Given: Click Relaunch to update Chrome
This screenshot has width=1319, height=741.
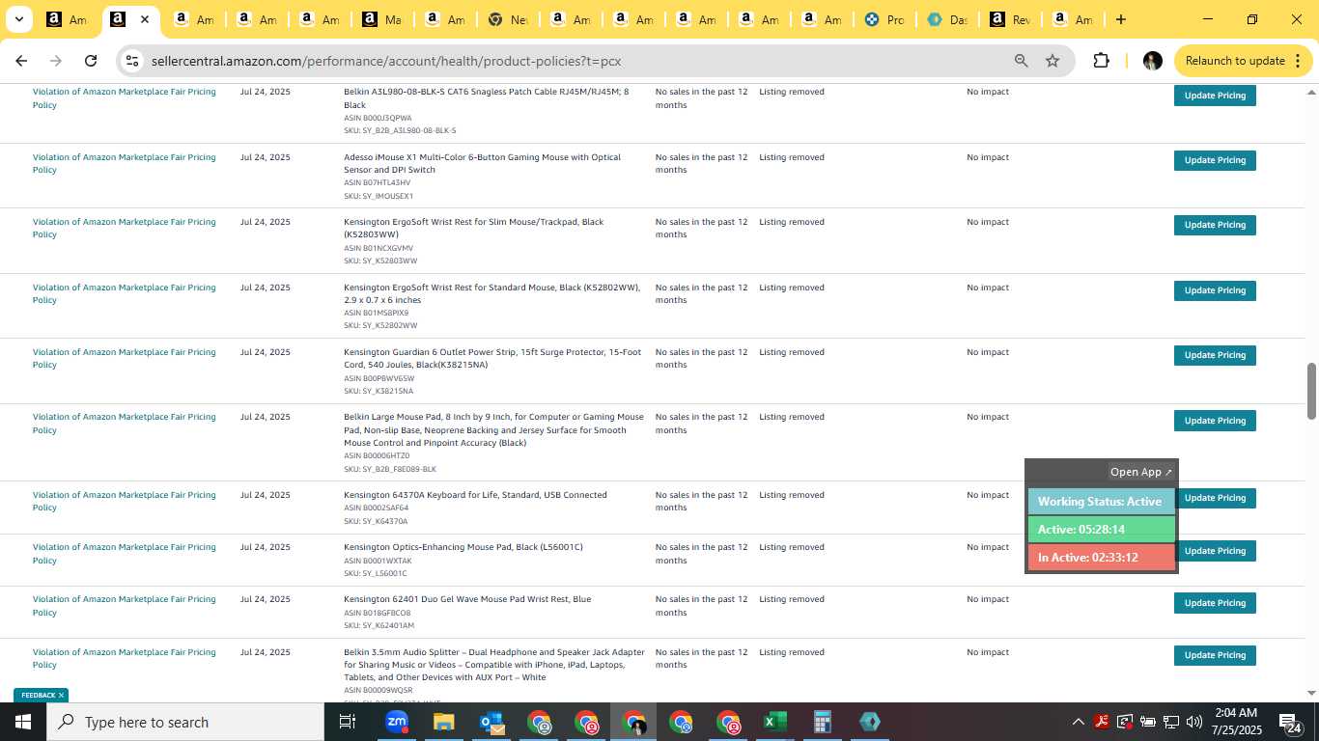Looking at the screenshot, I should pos(1235,61).
